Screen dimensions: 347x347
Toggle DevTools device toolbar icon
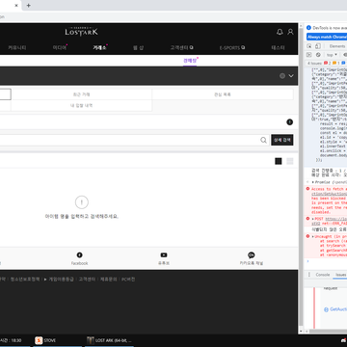[x=317, y=46]
